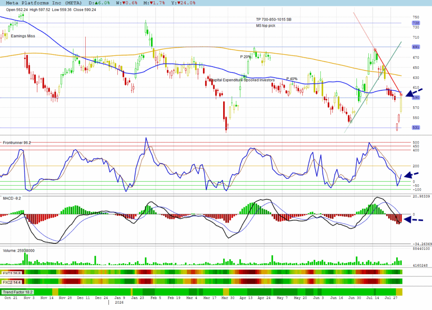Click the P 40% annotation
The width and height of the screenshot is (432, 310).
tap(292, 79)
